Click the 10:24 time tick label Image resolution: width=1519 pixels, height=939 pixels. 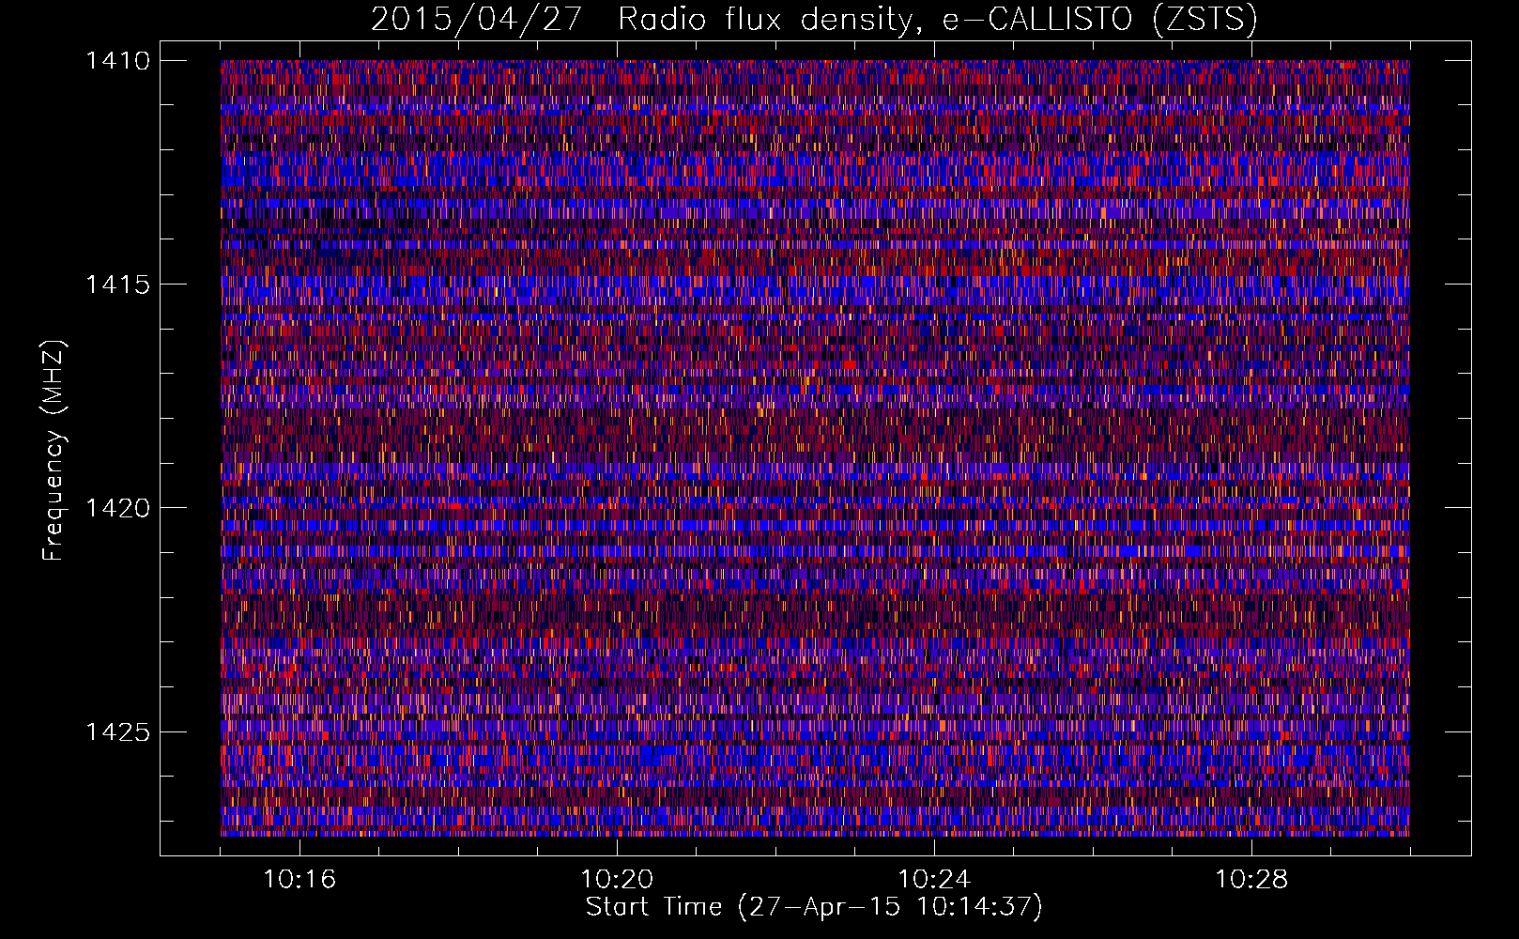pyautogui.click(x=934, y=880)
